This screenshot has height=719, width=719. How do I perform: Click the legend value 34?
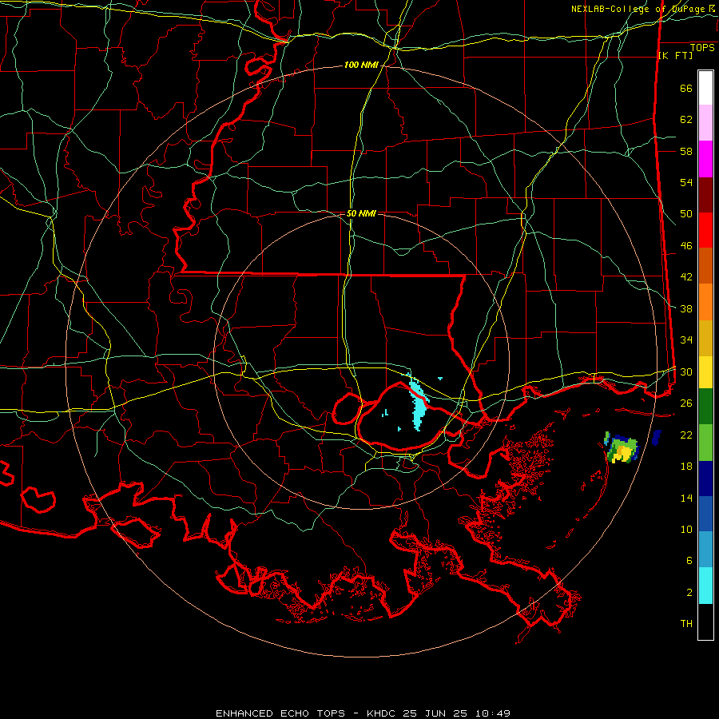click(686, 340)
